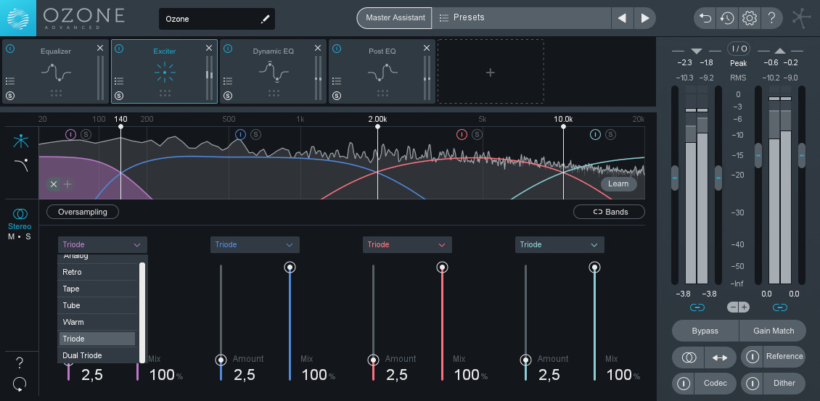Click the pencil icon to rename preset

265,18
